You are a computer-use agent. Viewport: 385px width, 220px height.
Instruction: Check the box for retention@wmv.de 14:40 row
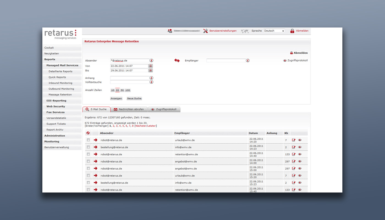88,154
